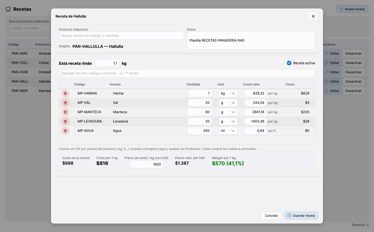Click the Costo por 1 kg $816 value
The width and height of the screenshot is (374, 232).
pos(102,163)
